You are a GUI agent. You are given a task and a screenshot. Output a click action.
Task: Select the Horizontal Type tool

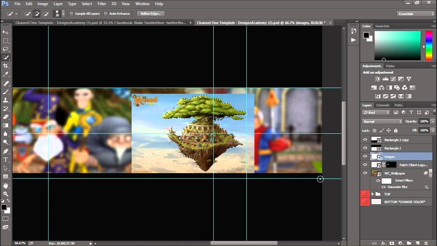pos(6,160)
